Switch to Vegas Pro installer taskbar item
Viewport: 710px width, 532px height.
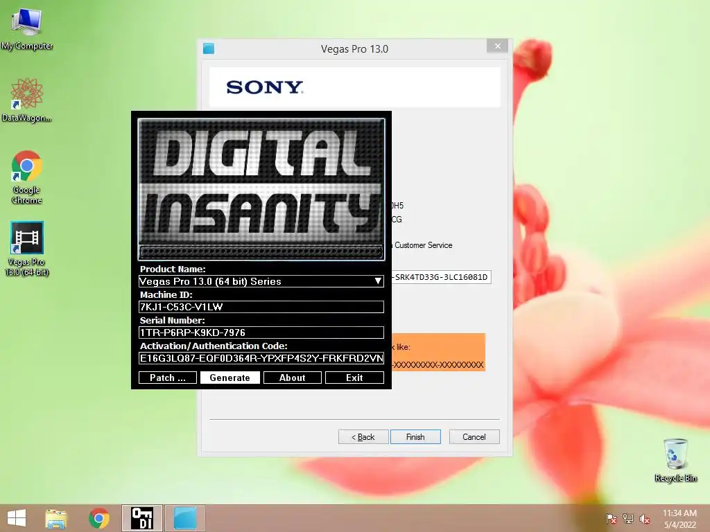[184, 518]
